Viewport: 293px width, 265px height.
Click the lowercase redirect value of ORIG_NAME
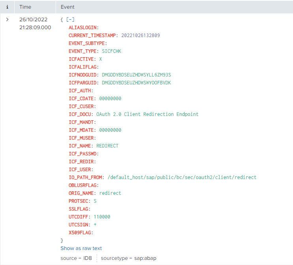110,193
